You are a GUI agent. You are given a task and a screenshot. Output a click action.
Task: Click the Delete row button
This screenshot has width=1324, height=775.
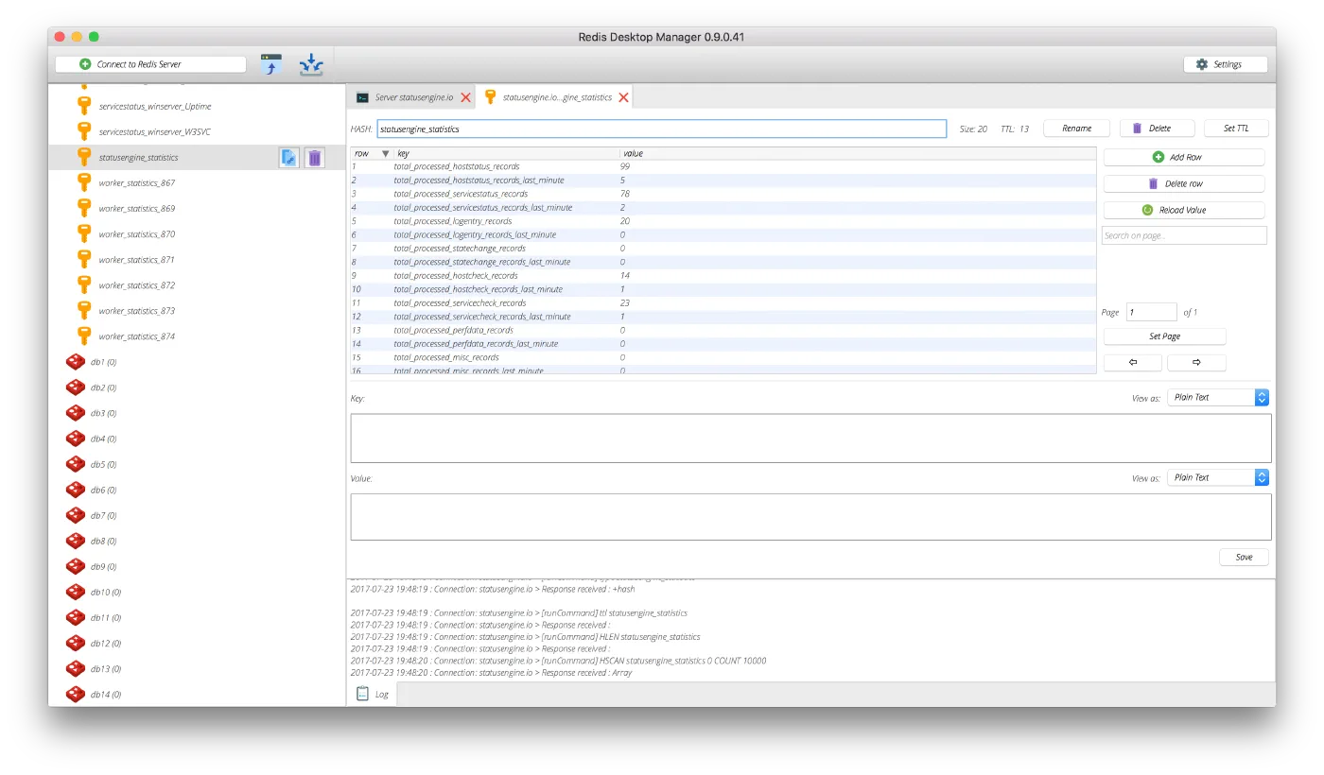tap(1183, 183)
